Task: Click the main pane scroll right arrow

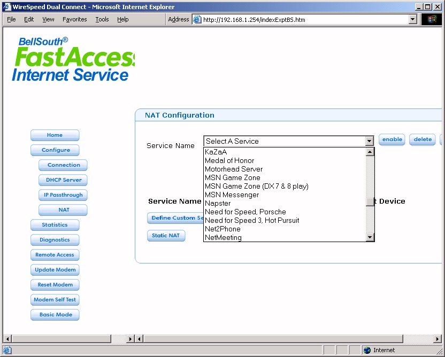Action: (x=438, y=339)
